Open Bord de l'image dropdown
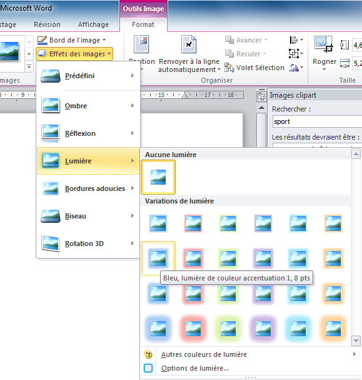362x380 pixels. pyautogui.click(x=72, y=40)
